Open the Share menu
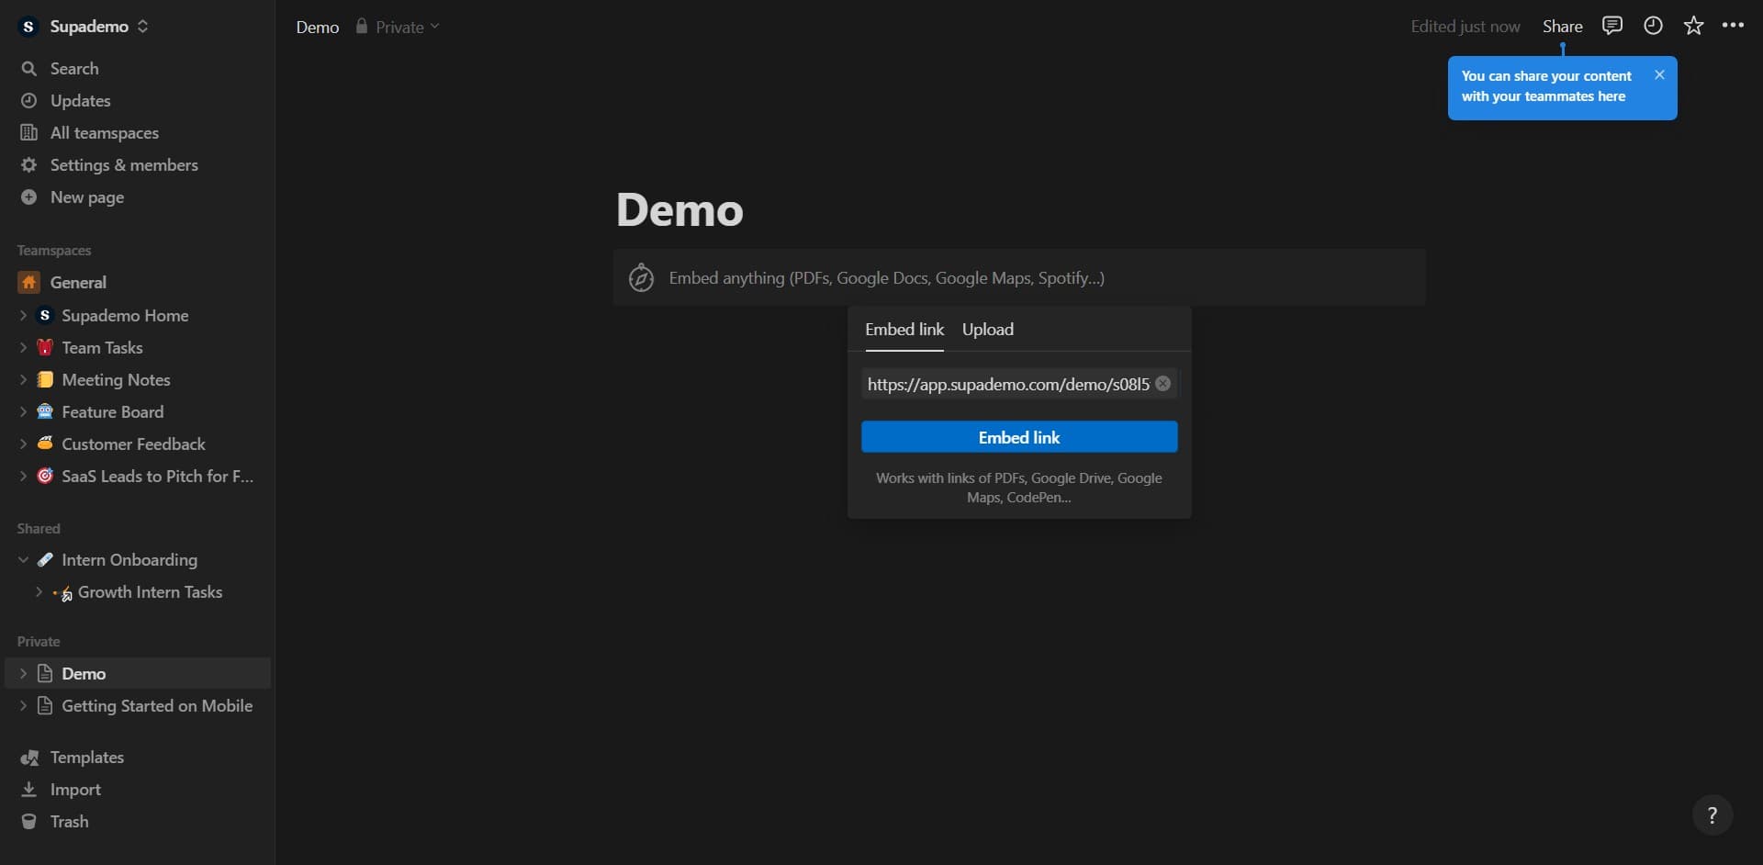 pos(1562,26)
